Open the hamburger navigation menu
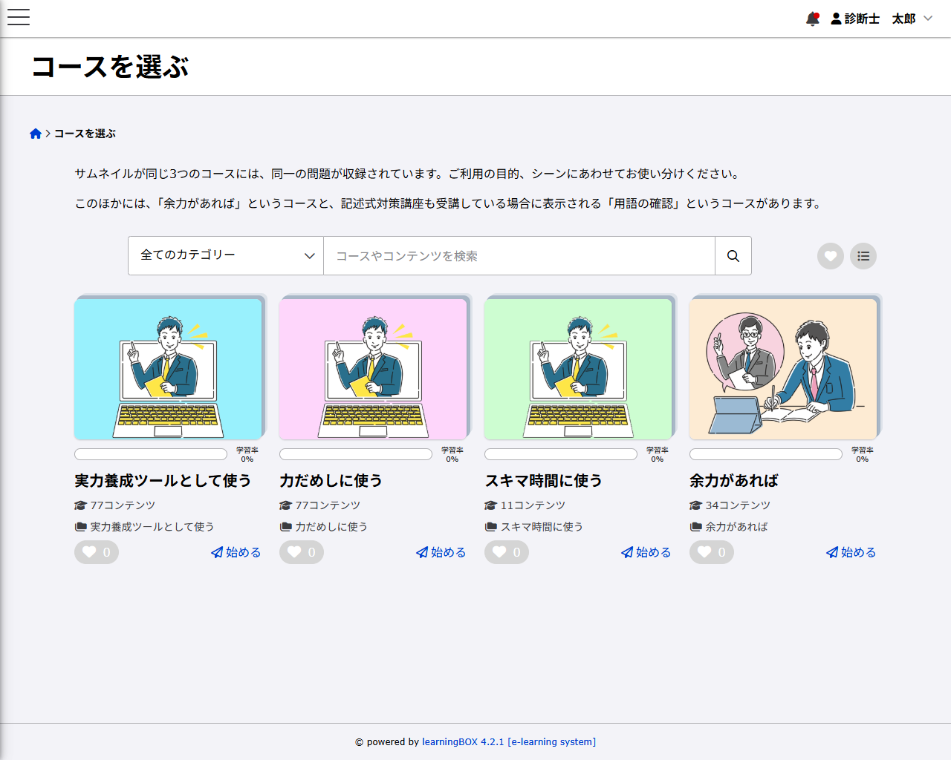Image resolution: width=951 pixels, height=760 pixels. (18, 18)
